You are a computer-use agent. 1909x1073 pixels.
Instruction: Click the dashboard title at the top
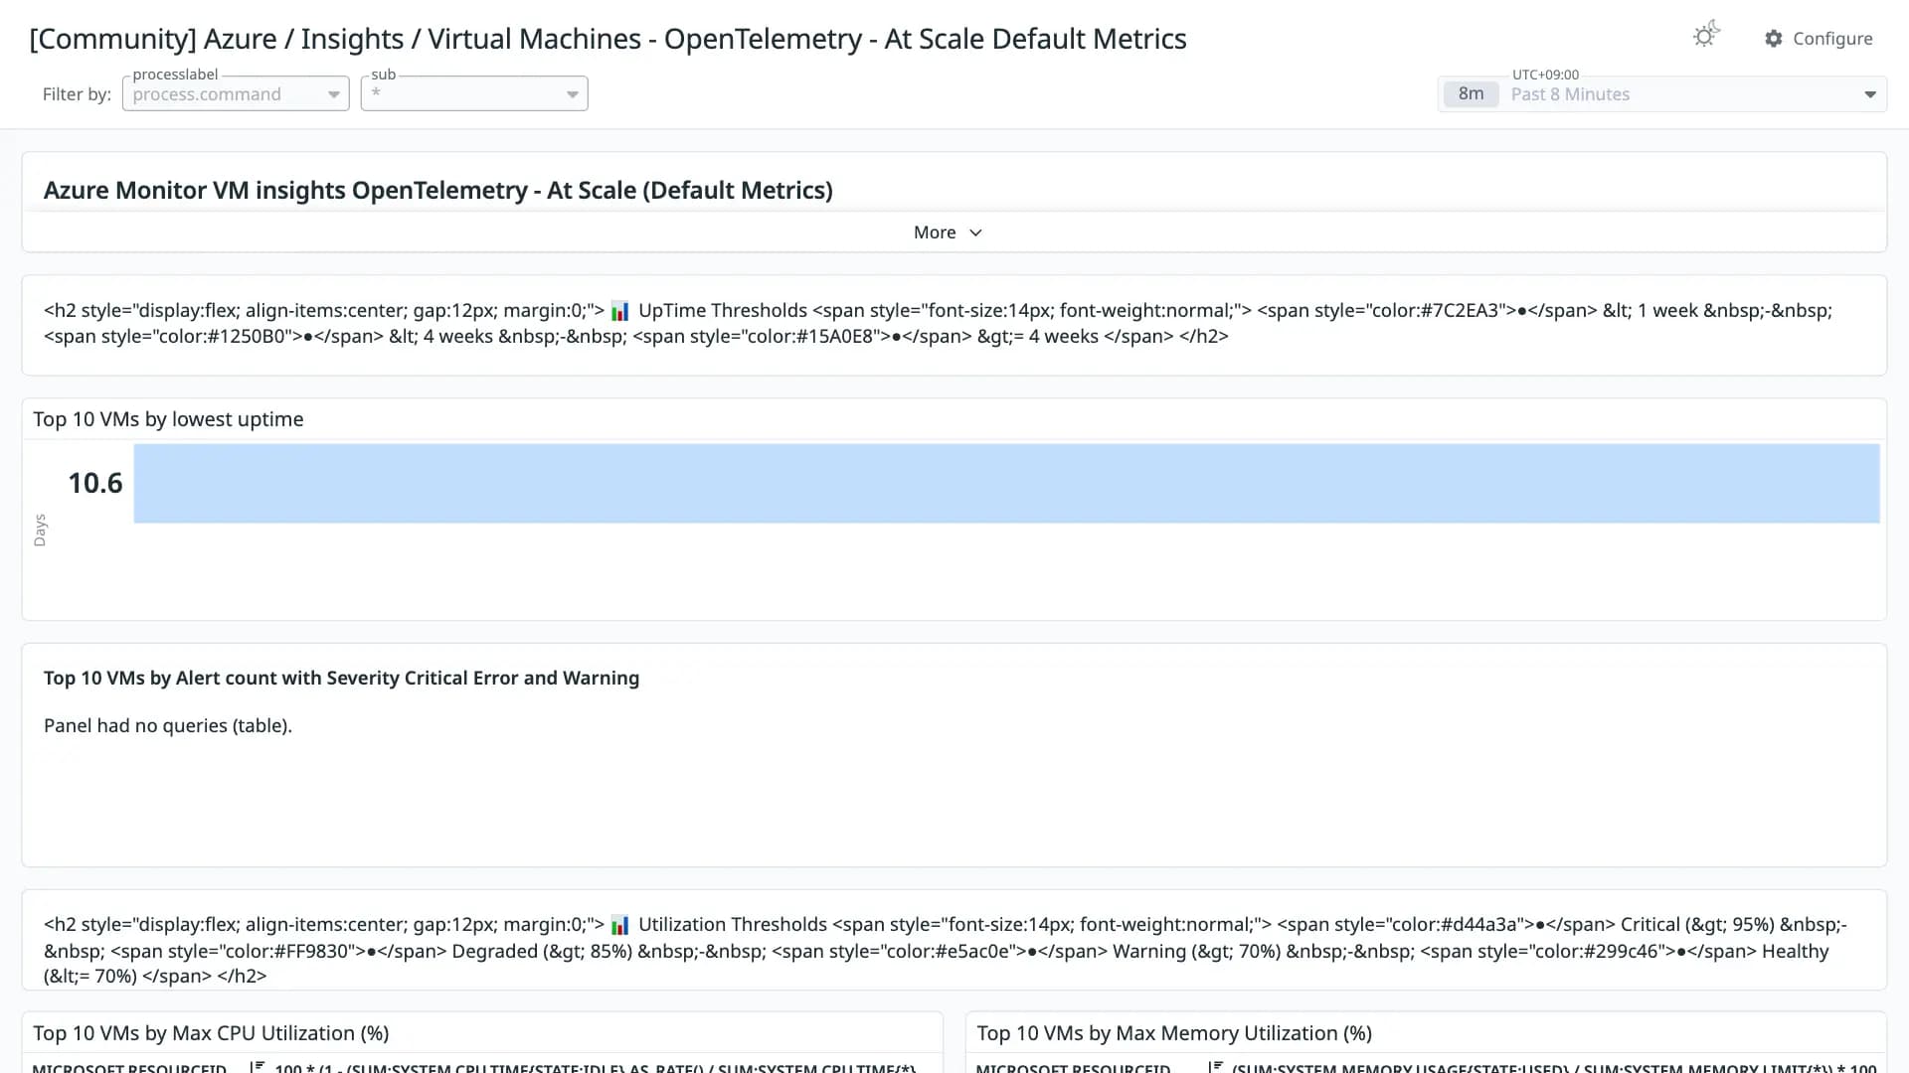pyautogui.click(x=607, y=39)
